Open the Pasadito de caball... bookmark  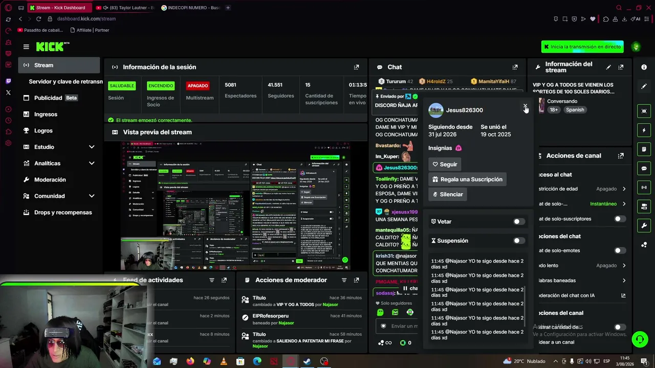(40, 30)
